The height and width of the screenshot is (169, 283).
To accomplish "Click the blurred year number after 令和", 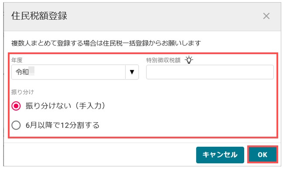I will pos(31,71).
